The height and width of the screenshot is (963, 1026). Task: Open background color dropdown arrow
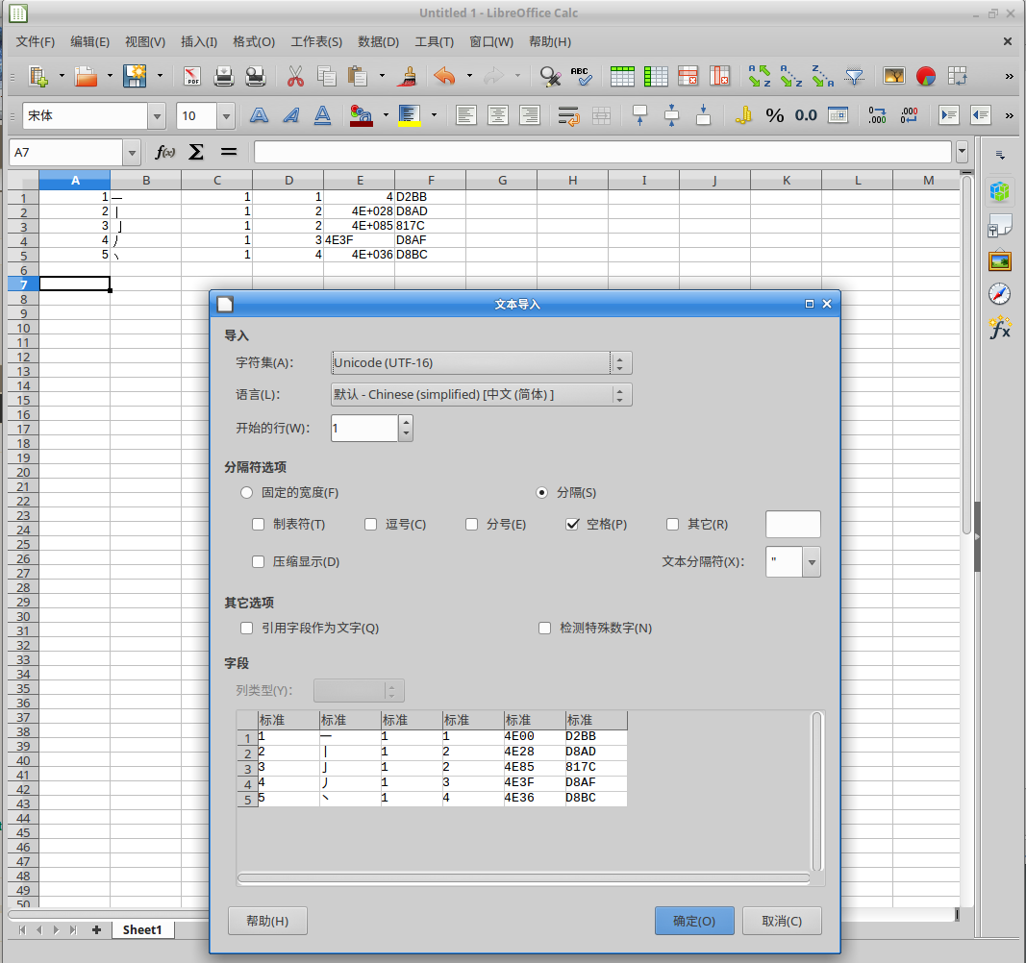click(x=434, y=115)
